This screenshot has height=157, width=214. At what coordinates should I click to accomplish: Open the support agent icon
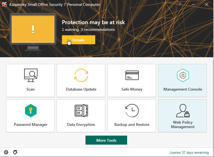(x=15, y=152)
